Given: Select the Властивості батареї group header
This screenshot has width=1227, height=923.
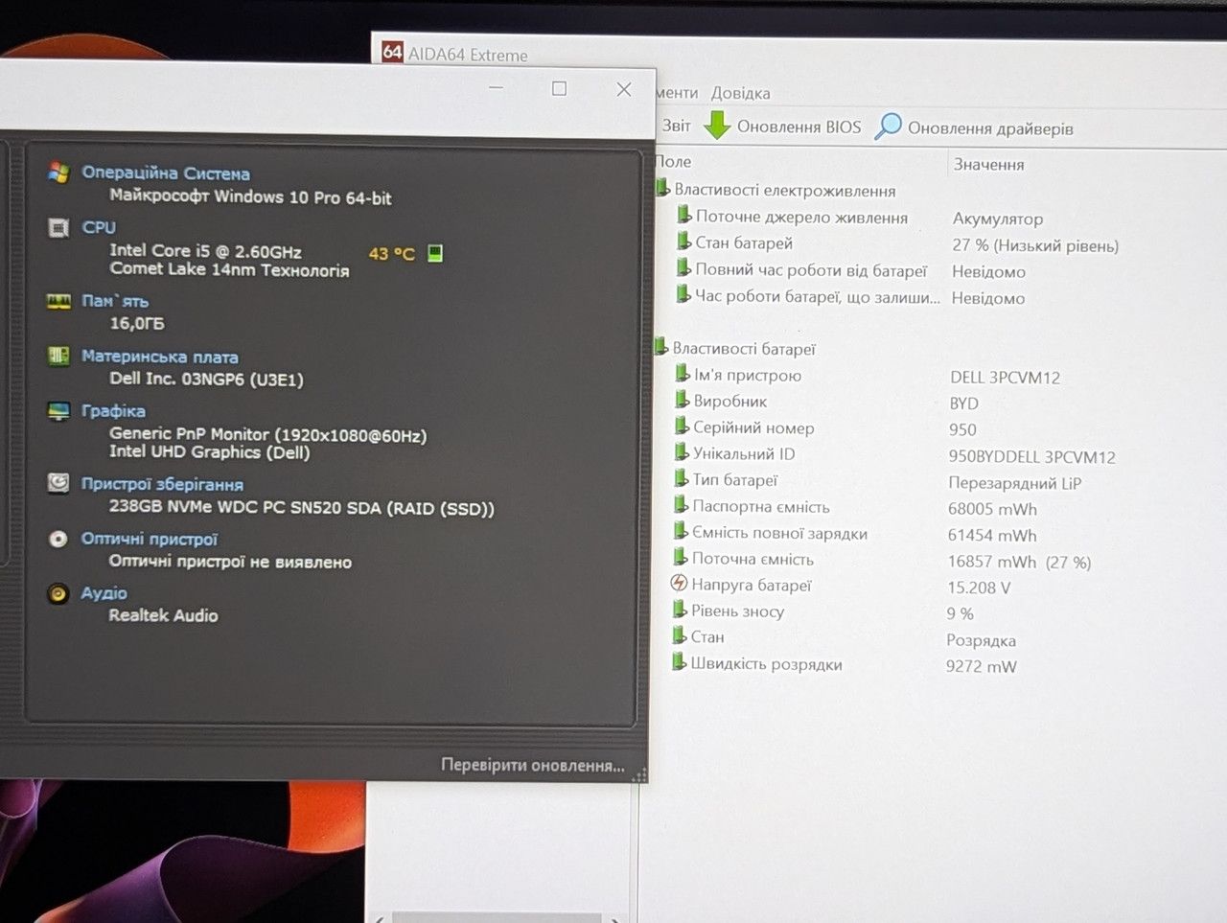Looking at the screenshot, I should (x=744, y=349).
